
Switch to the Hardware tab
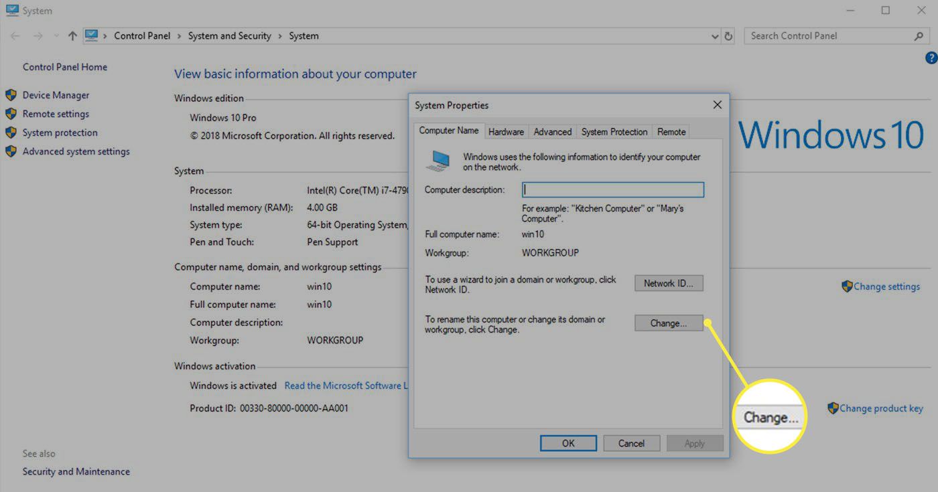(506, 132)
